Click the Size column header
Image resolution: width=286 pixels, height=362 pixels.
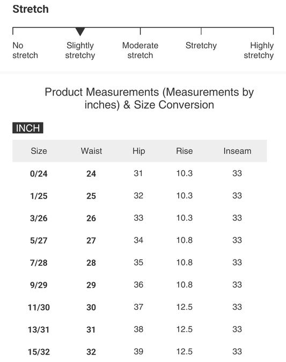pyautogui.click(x=39, y=151)
